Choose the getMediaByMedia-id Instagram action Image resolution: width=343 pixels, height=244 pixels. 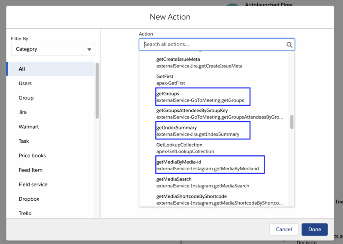[214, 165]
